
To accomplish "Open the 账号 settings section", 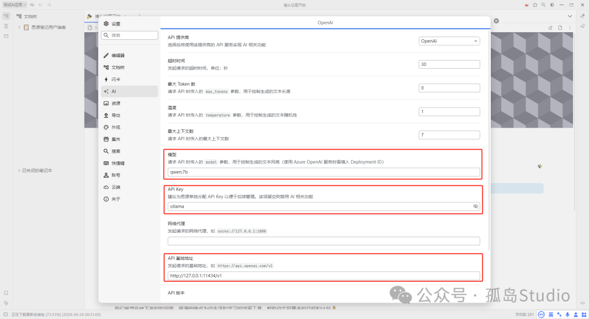I will point(129,175).
